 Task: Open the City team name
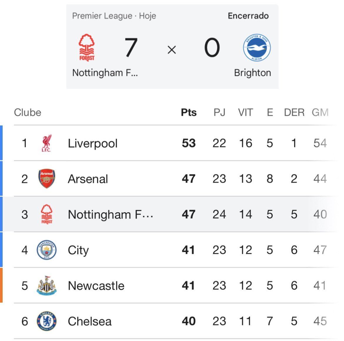point(78,250)
